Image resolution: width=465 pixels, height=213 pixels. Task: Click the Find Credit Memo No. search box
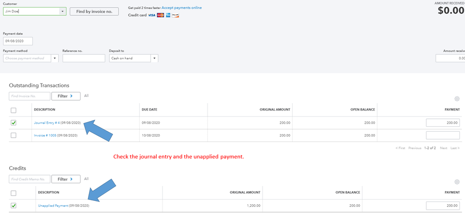(x=30, y=179)
